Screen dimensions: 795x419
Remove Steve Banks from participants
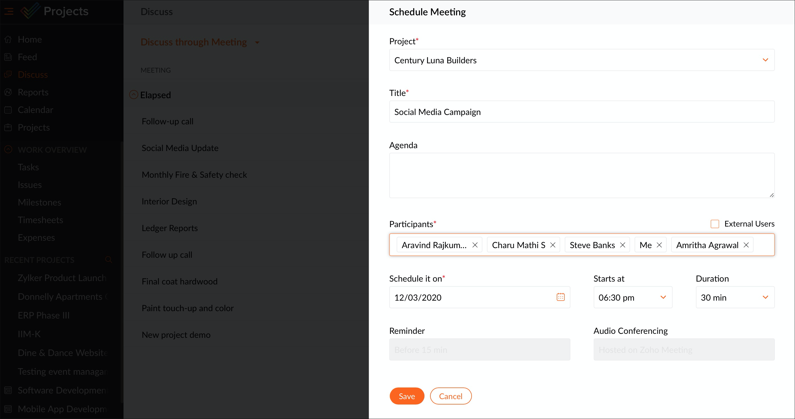[622, 245]
